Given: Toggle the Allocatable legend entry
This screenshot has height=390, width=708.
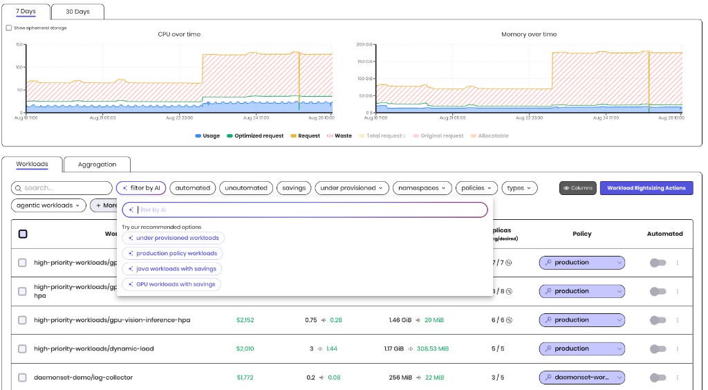Looking at the screenshot, I should pyautogui.click(x=490, y=136).
